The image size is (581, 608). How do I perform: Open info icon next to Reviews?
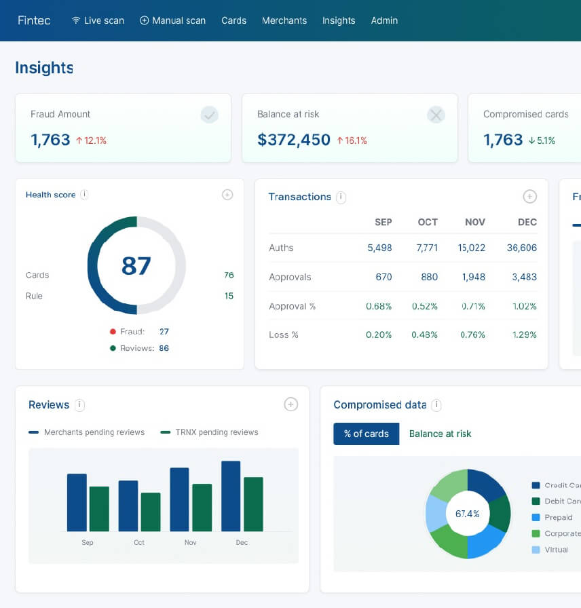coord(79,405)
